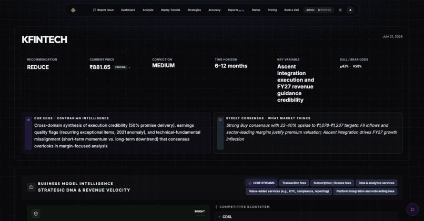Image resolution: width=424 pixels, height=221 pixels.
Task: Select Platform integration and onboarding fees tag
Action: click(x=365, y=191)
